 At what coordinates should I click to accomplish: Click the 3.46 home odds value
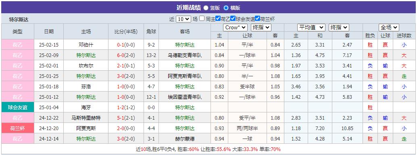point(296,87)
